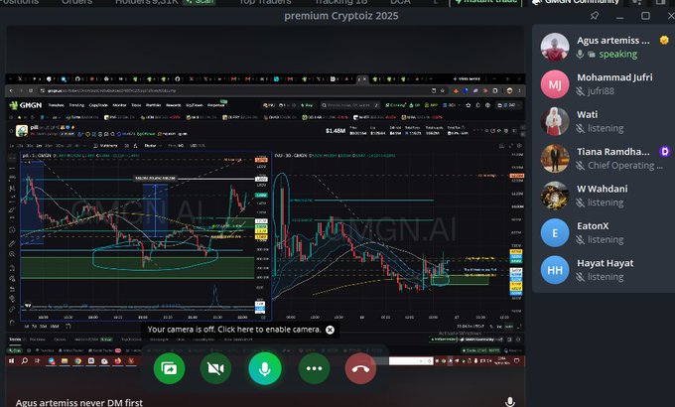Click the green Scan button in background window
Image resolution: width=675 pixels, height=407 pixels.
(200, 2)
